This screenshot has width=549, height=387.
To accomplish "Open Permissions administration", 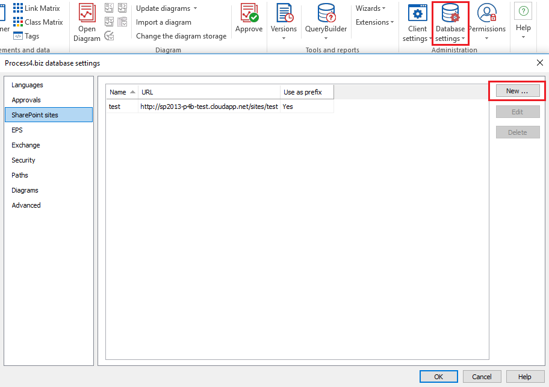I will [487, 17].
